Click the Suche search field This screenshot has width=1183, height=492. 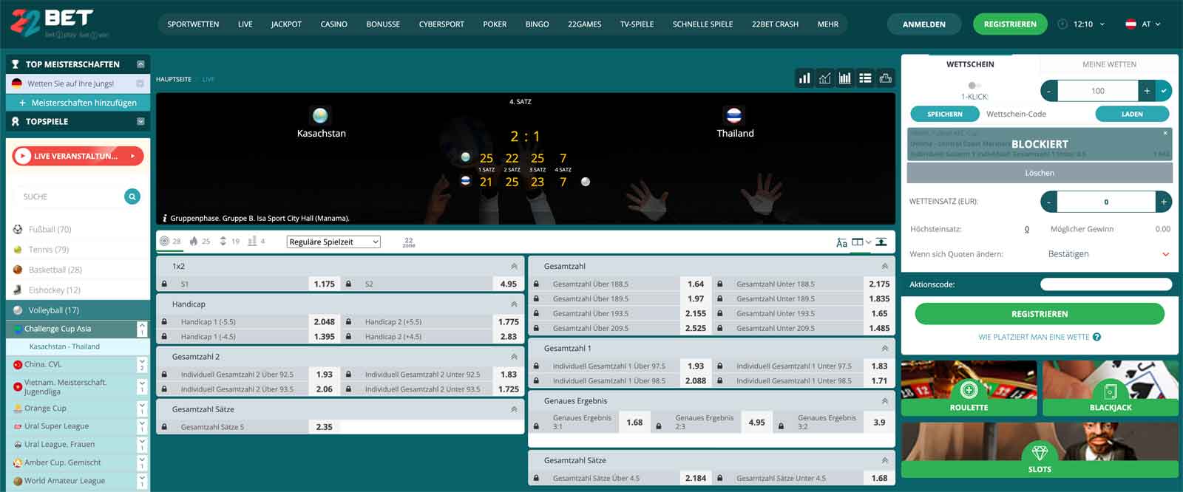click(x=68, y=197)
